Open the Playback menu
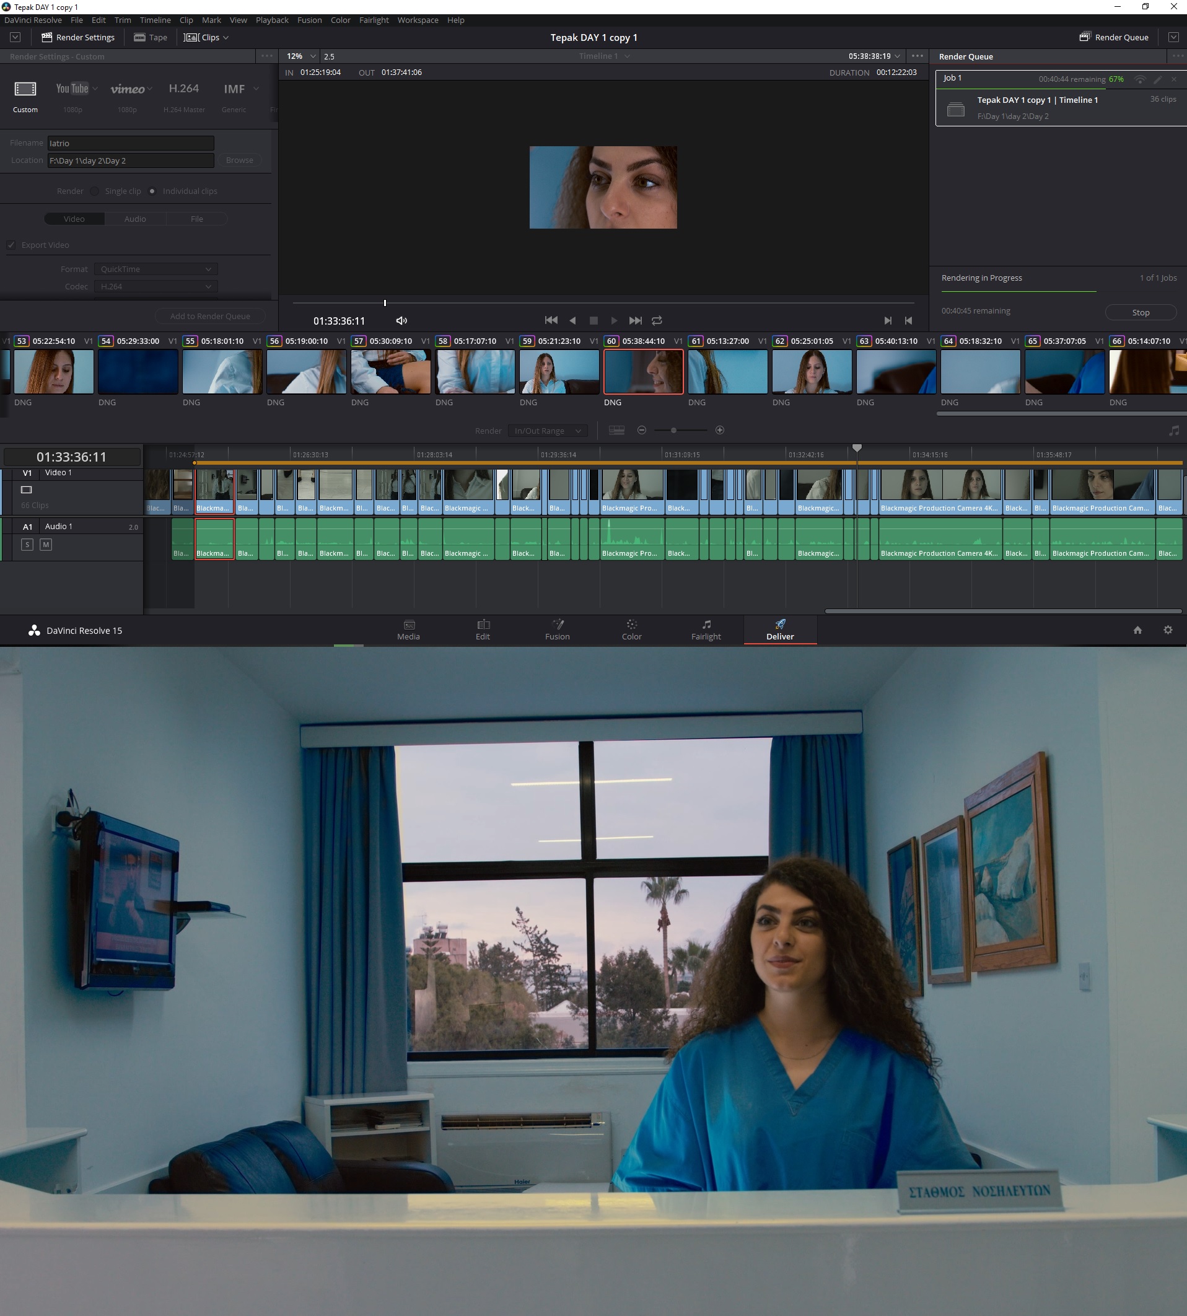Screen dimensions: 1187x1316 [271, 20]
